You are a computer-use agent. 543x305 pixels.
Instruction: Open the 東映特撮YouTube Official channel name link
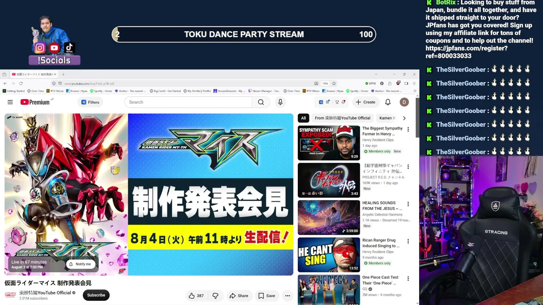click(45, 293)
